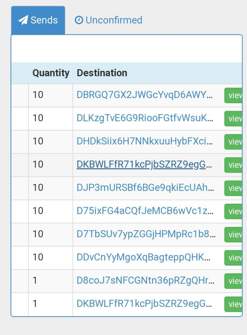Open destination address D8coJ7sNFCGNtn36pRZgQHr

(146, 281)
